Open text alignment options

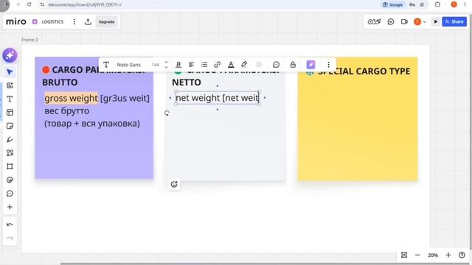pyautogui.click(x=192, y=65)
